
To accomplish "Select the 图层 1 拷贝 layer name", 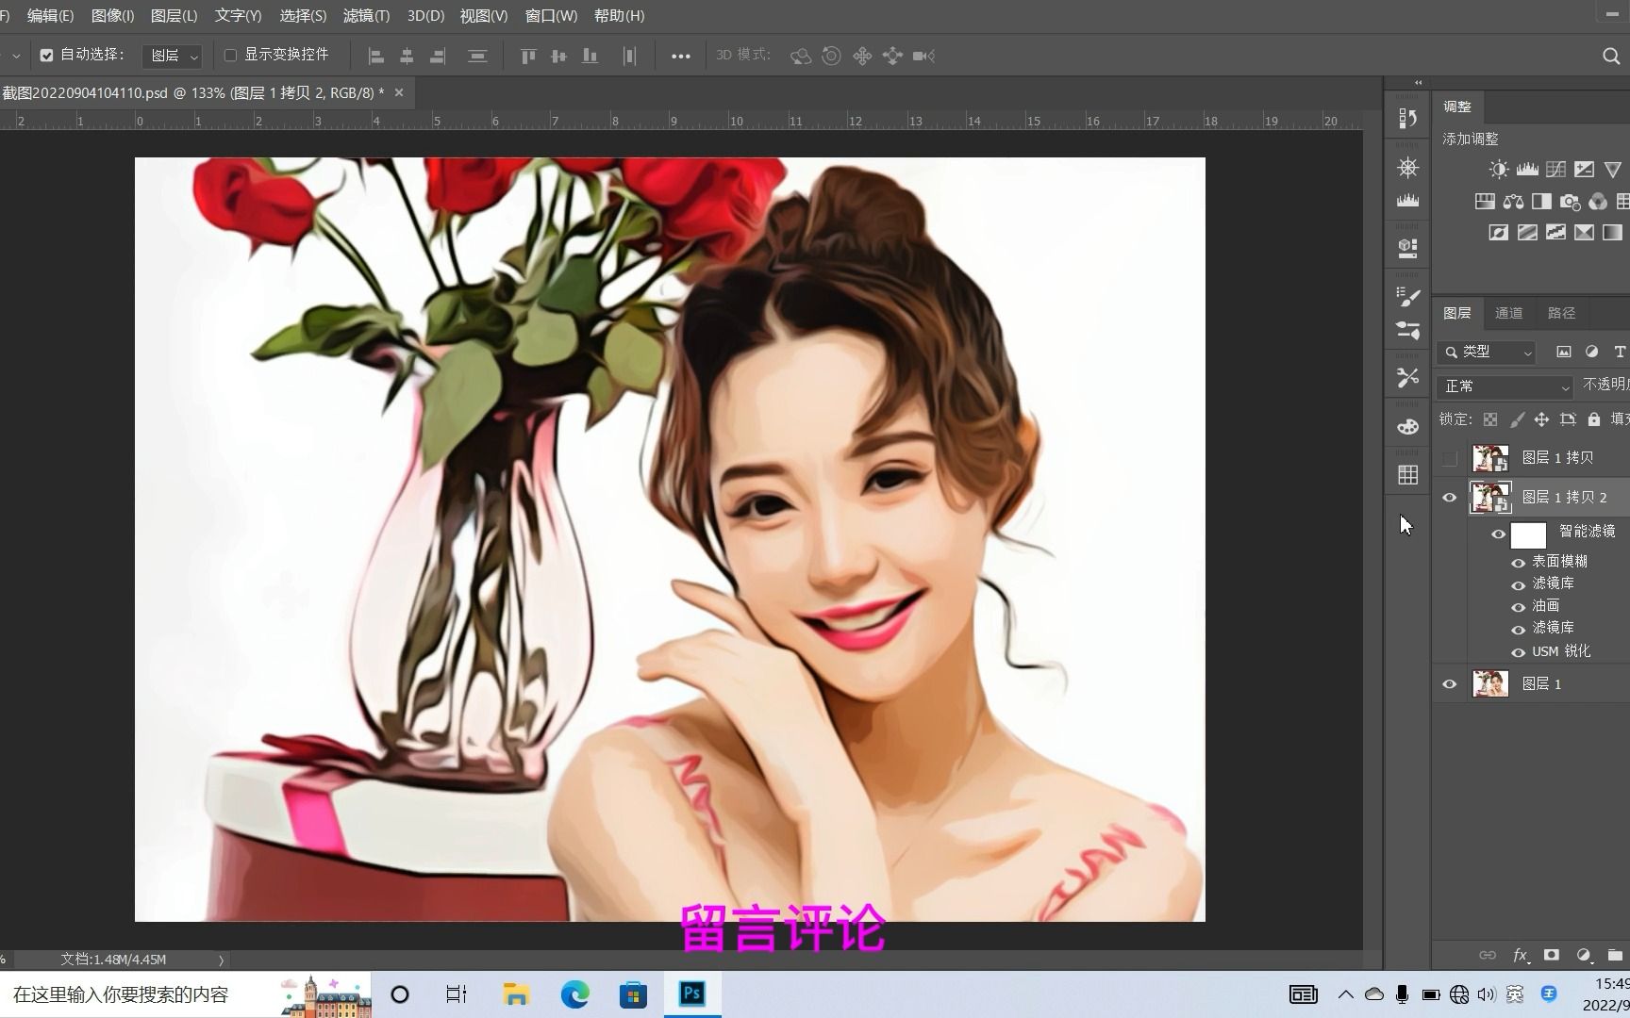I will pyautogui.click(x=1557, y=458).
